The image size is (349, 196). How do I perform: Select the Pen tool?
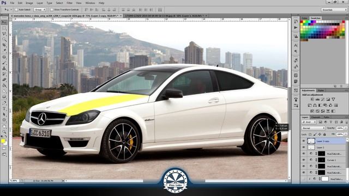tap(4, 103)
